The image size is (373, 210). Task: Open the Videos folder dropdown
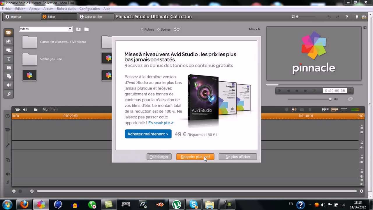pos(70,29)
